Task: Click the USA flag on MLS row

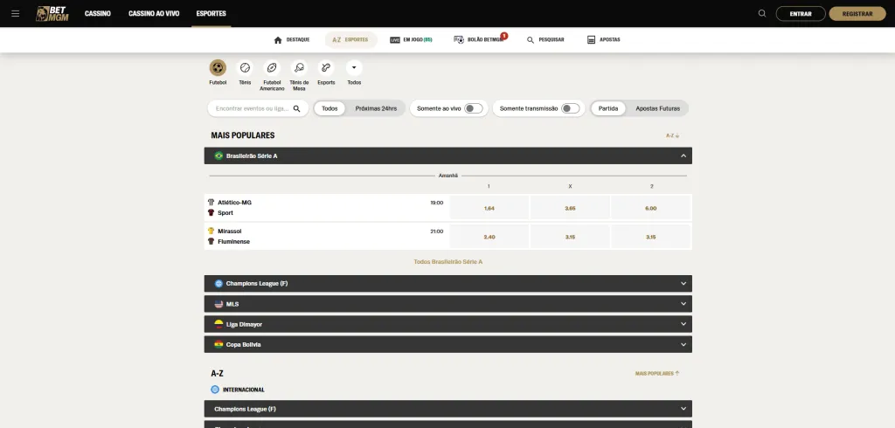Action: point(219,304)
